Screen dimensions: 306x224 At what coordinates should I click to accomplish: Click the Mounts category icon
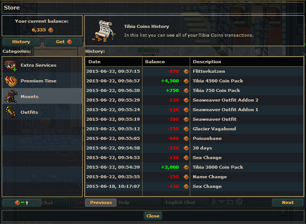[x=10, y=97]
